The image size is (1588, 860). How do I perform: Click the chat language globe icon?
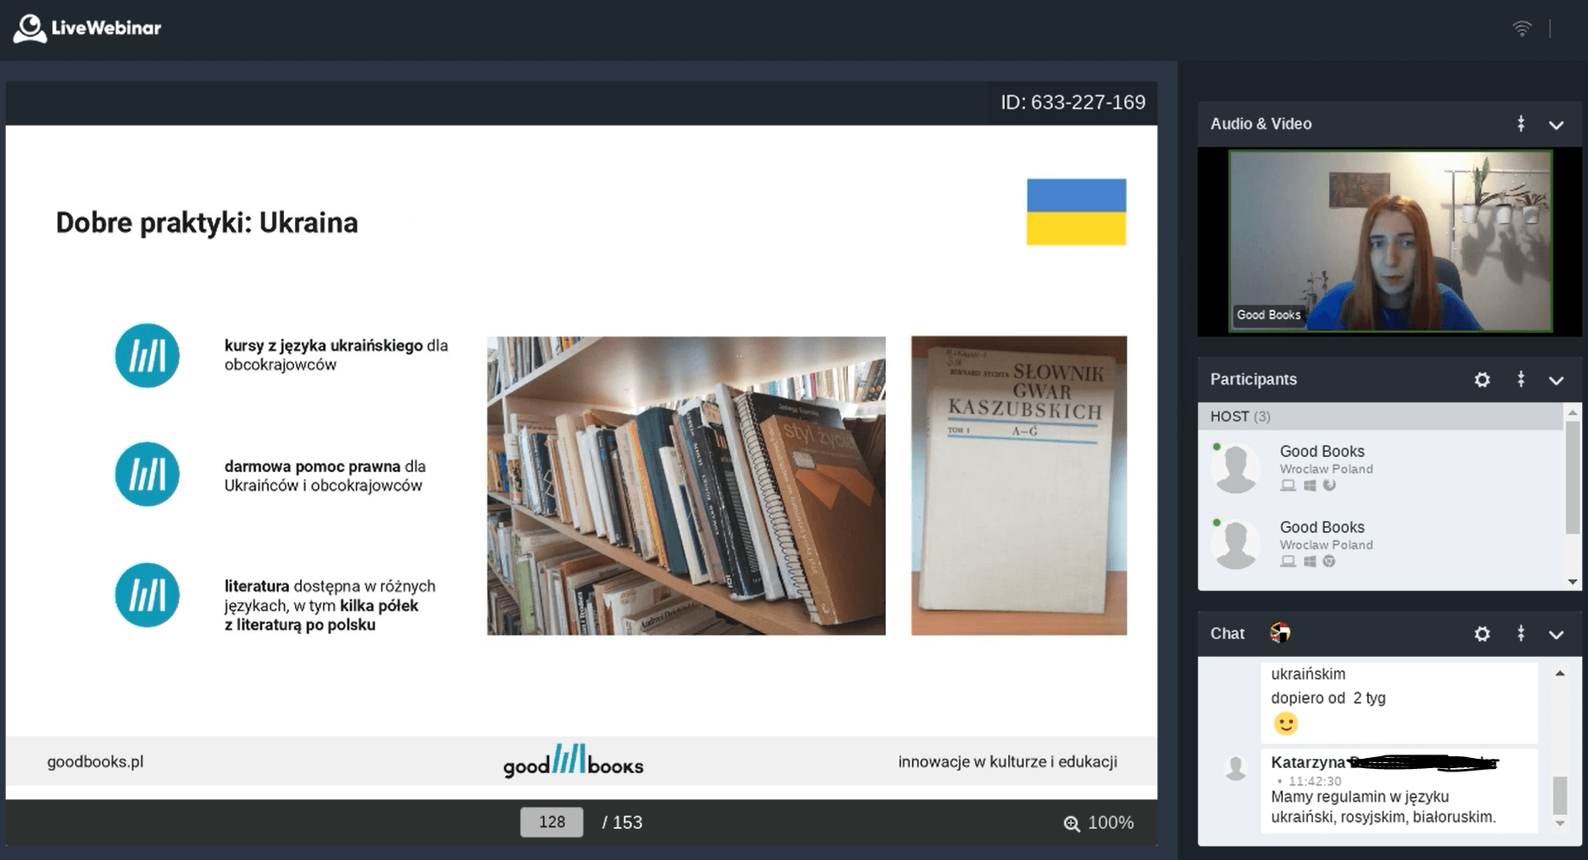(1280, 632)
